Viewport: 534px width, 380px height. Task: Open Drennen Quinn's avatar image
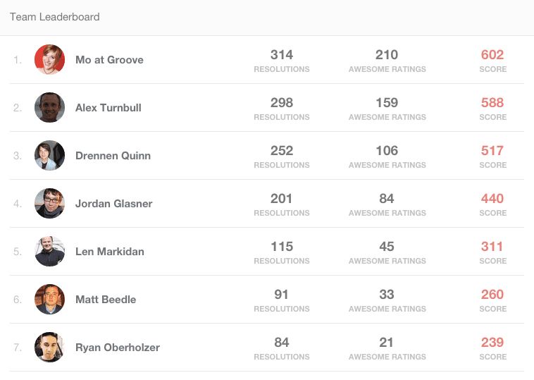tap(49, 156)
